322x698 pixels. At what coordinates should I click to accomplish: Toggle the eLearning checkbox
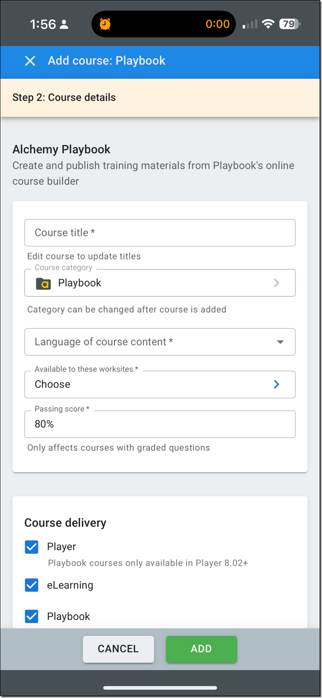(x=32, y=585)
